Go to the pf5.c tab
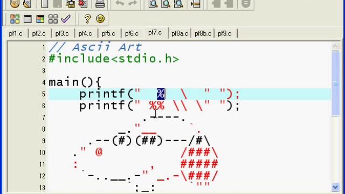This screenshot has width=345, height=194. click(109, 33)
